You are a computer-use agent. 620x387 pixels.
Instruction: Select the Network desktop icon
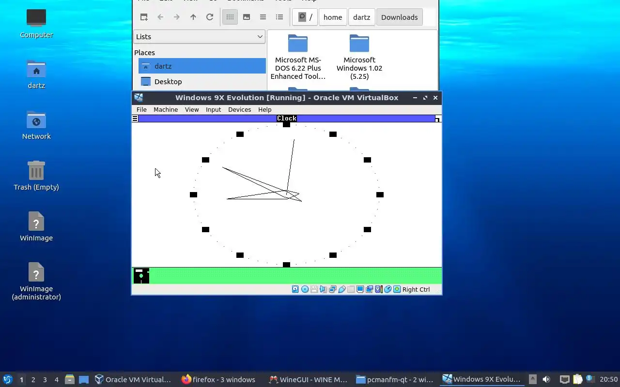[36, 125]
